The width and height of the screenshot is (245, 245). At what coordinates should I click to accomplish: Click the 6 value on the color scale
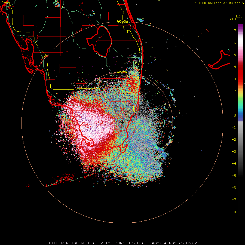pos(235,43)
